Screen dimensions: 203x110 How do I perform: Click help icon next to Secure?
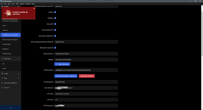tap(52, 24)
